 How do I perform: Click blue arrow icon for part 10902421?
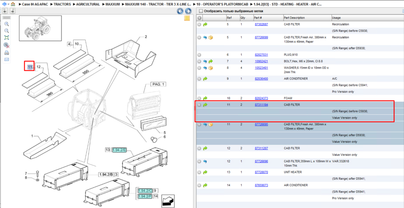(x=205, y=61)
